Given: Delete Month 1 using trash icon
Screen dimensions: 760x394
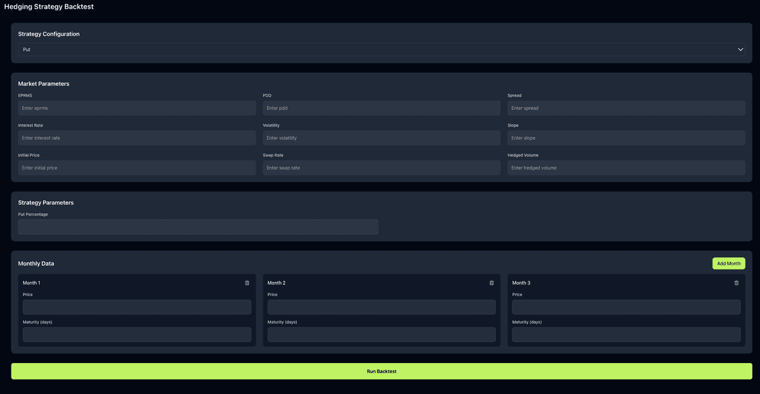Looking at the screenshot, I should (x=247, y=283).
